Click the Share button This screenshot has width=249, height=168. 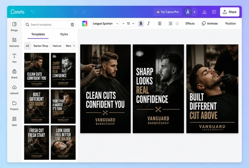(x=229, y=12)
